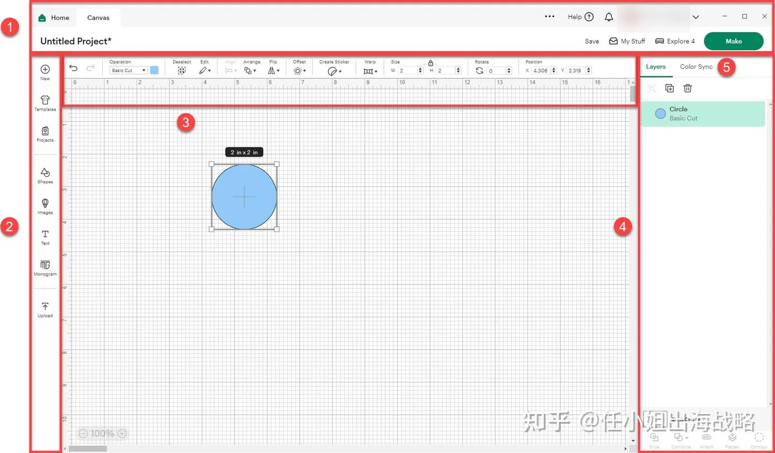
Task: Click the Untitled Project* title
Action: click(x=76, y=41)
